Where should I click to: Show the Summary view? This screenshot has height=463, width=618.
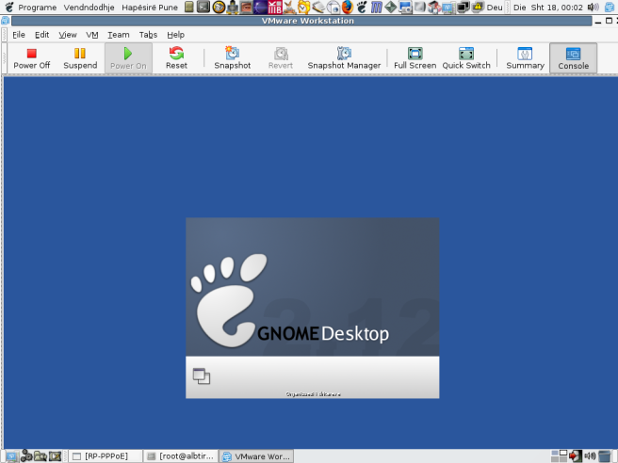[525, 58]
